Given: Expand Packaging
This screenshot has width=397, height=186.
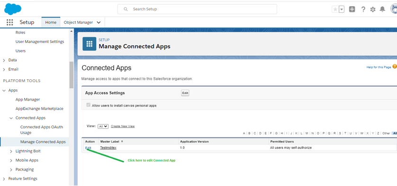Looking at the screenshot, I should tap(11, 169).
